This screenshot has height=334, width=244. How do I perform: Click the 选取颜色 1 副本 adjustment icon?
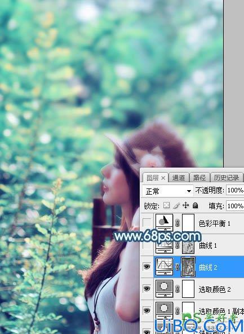tap(164, 310)
